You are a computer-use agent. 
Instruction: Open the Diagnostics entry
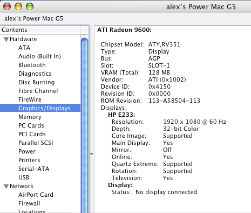(35, 74)
